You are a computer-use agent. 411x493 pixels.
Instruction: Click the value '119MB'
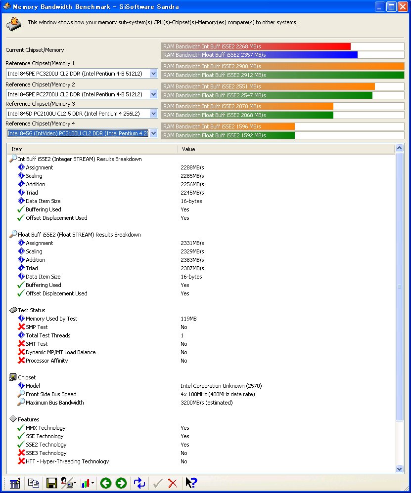[x=188, y=319]
